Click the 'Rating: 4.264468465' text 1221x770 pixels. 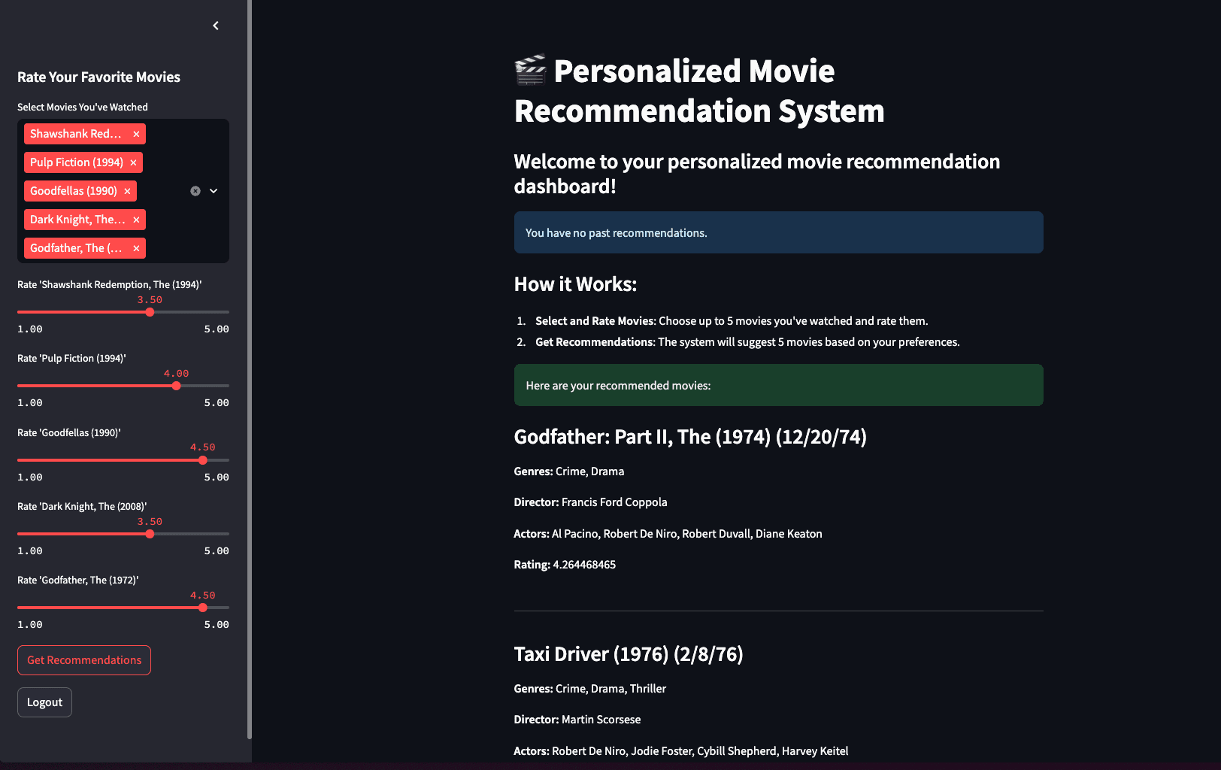(565, 565)
